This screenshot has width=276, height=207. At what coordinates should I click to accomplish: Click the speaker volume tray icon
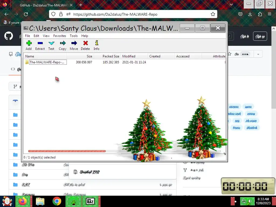[249, 201]
